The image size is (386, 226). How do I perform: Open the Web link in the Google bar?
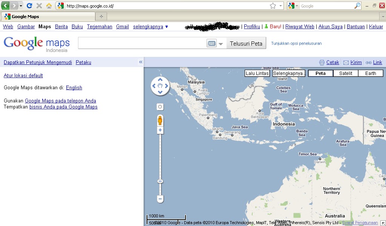coord(8,27)
